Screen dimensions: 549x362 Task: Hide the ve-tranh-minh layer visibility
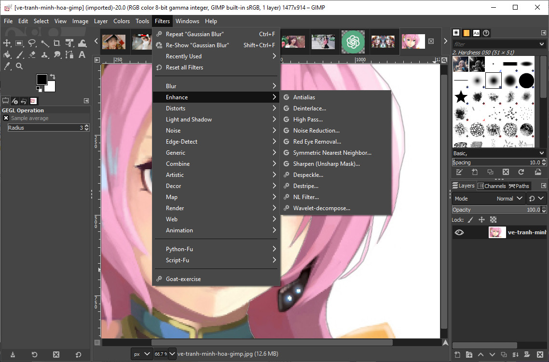click(459, 232)
